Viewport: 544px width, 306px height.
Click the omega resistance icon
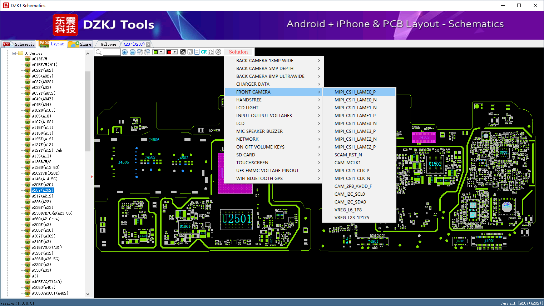[211, 52]
